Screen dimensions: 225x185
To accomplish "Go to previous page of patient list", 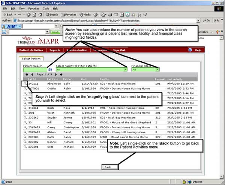I will point(31,74).
